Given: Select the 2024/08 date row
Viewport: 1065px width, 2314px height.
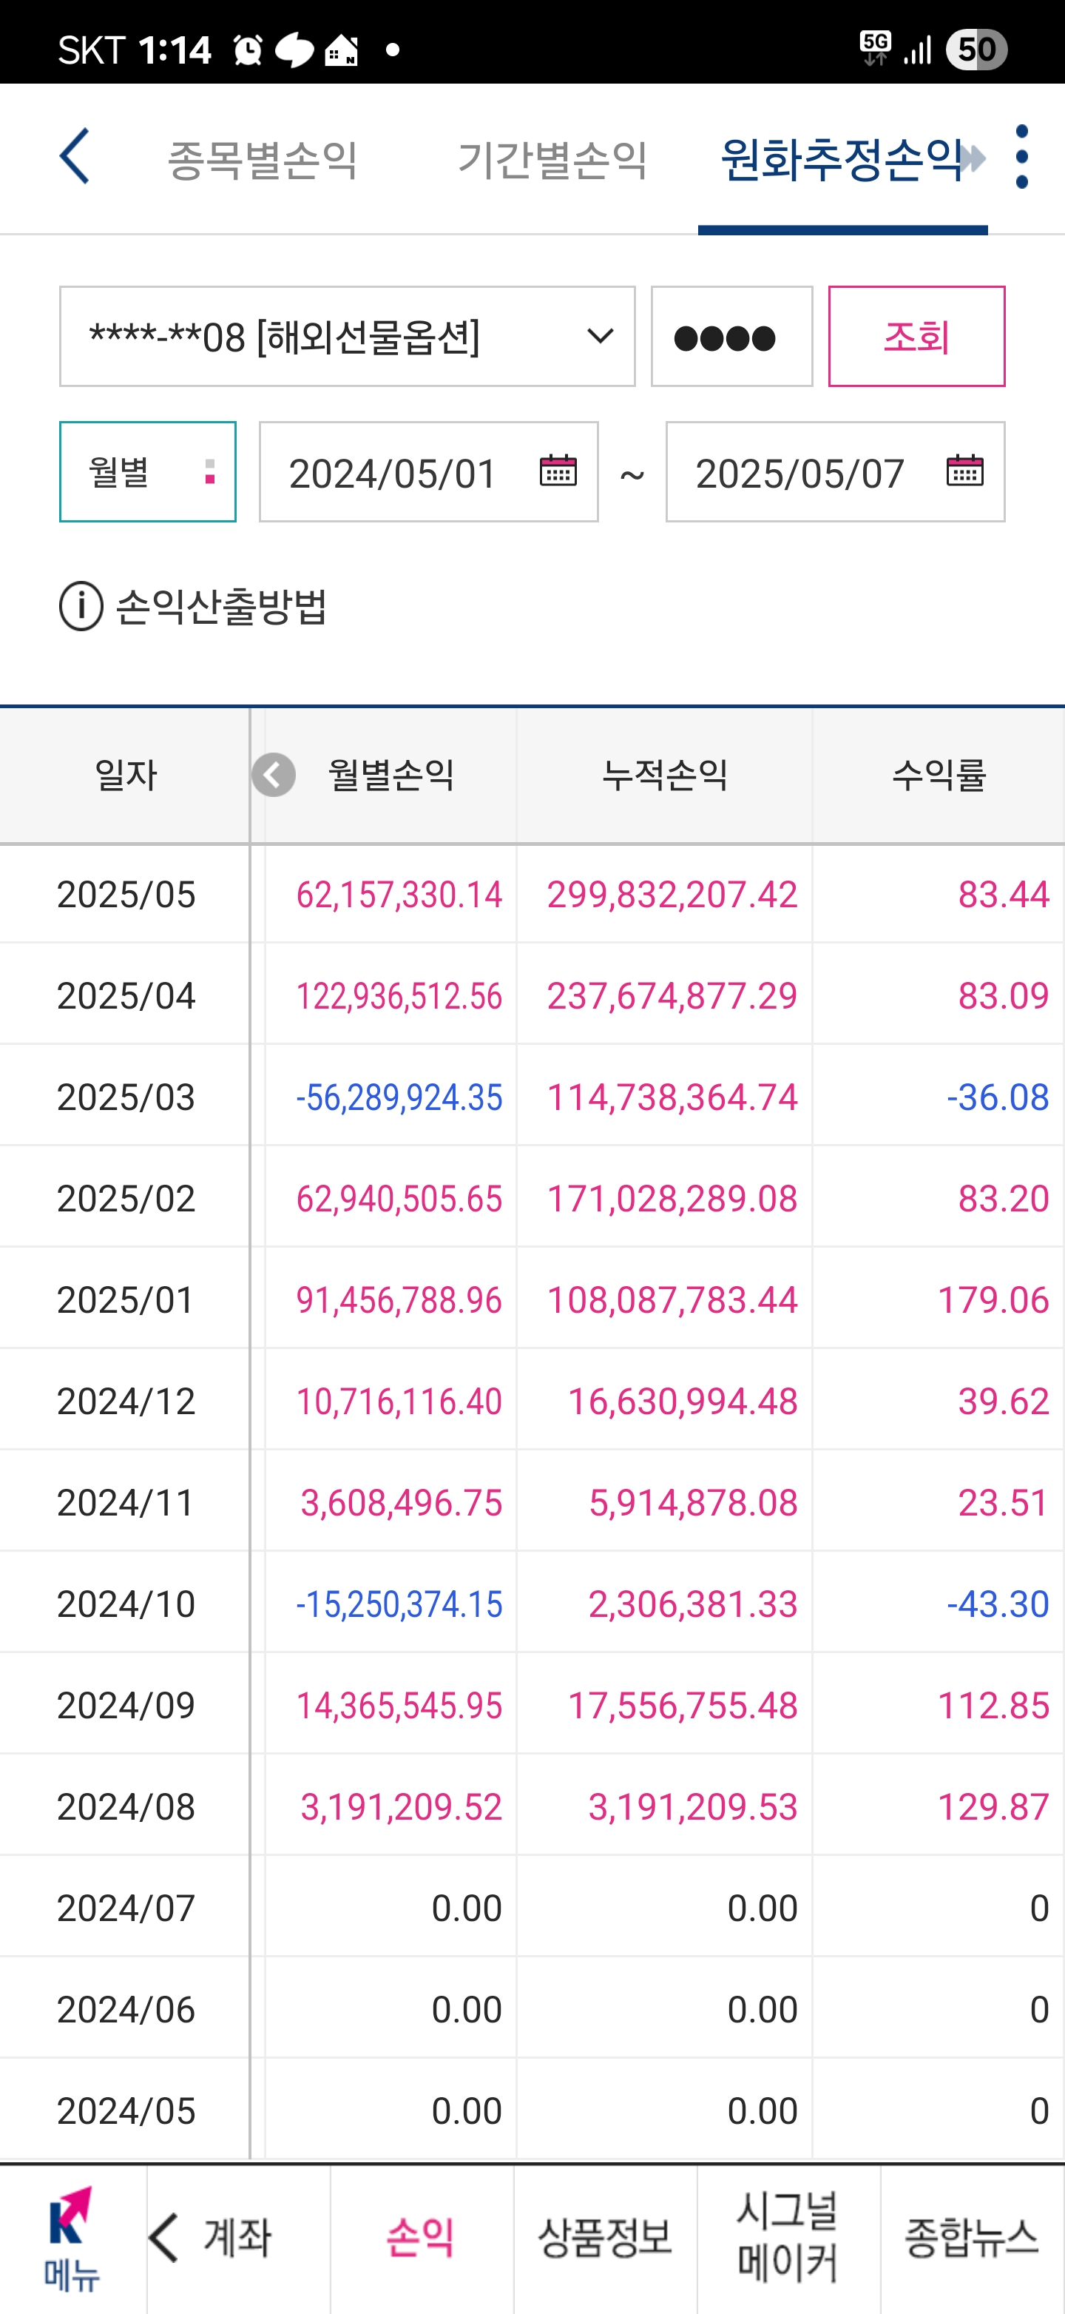Looking at the screenshot, I should (x=126, y=1806).
